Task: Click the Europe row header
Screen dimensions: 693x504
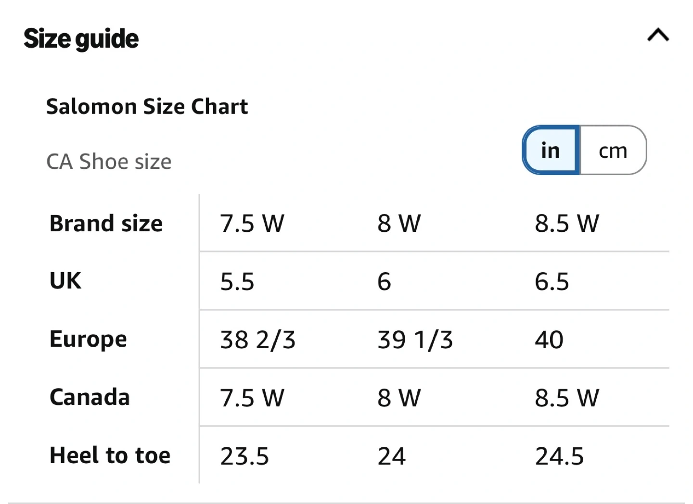Action: 88,340
